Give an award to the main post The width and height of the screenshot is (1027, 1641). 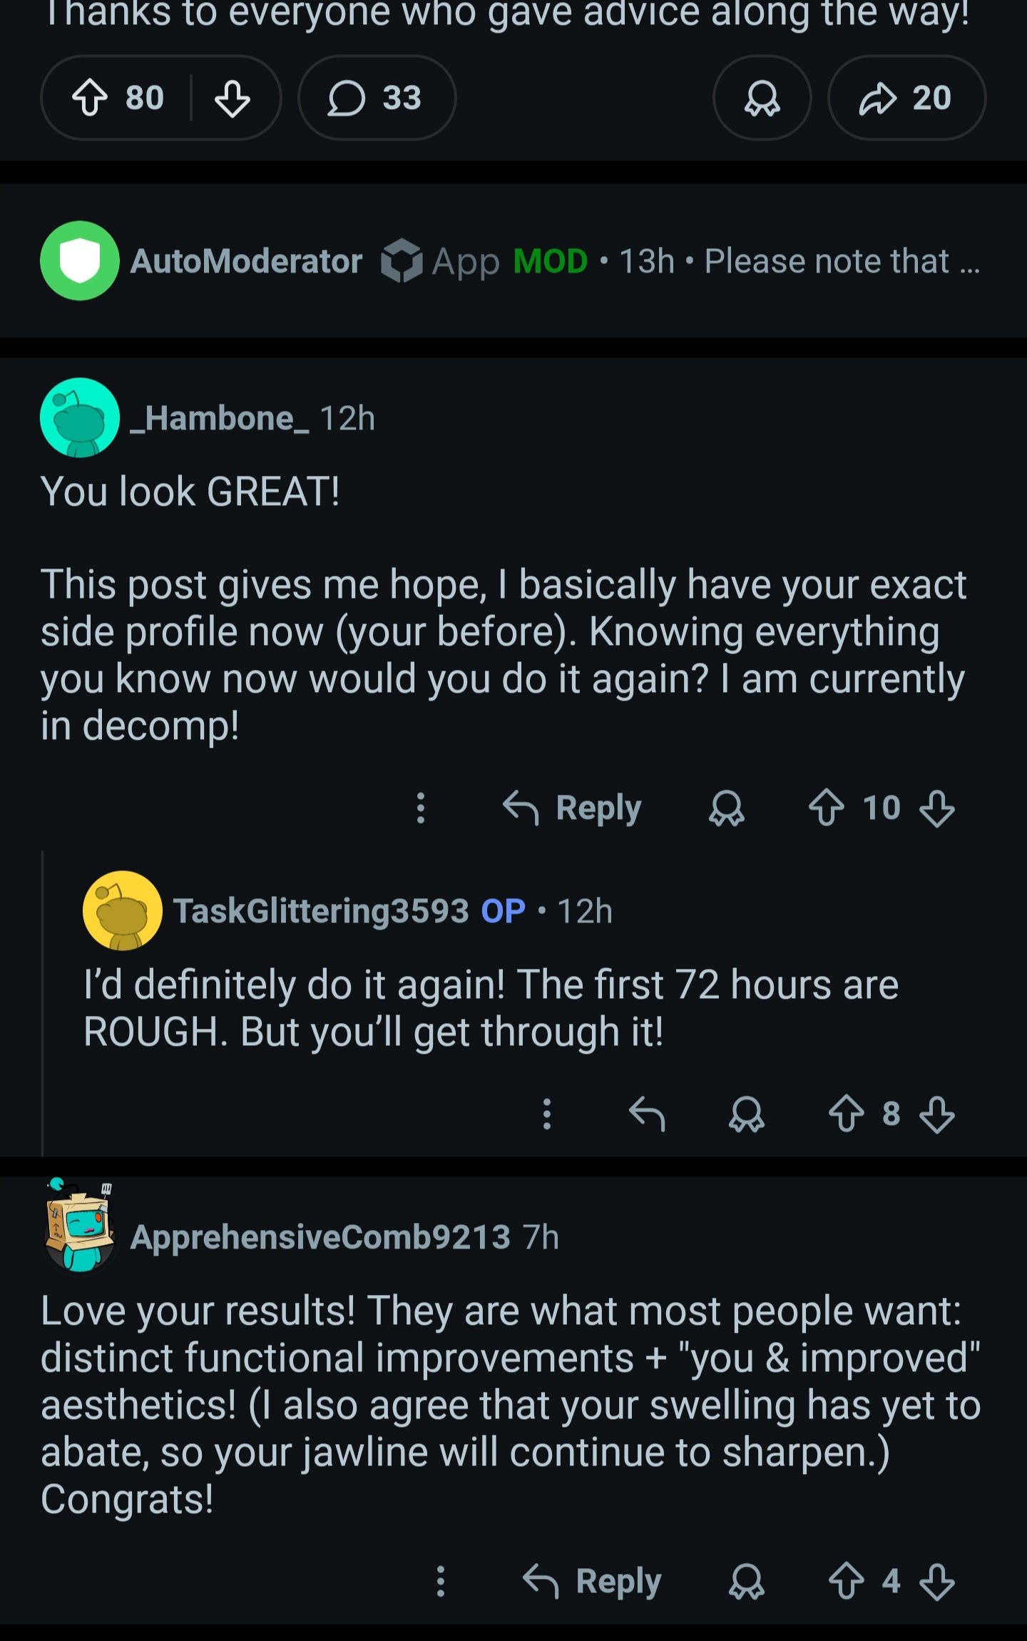pyautogui.click(x=762, y=98)
